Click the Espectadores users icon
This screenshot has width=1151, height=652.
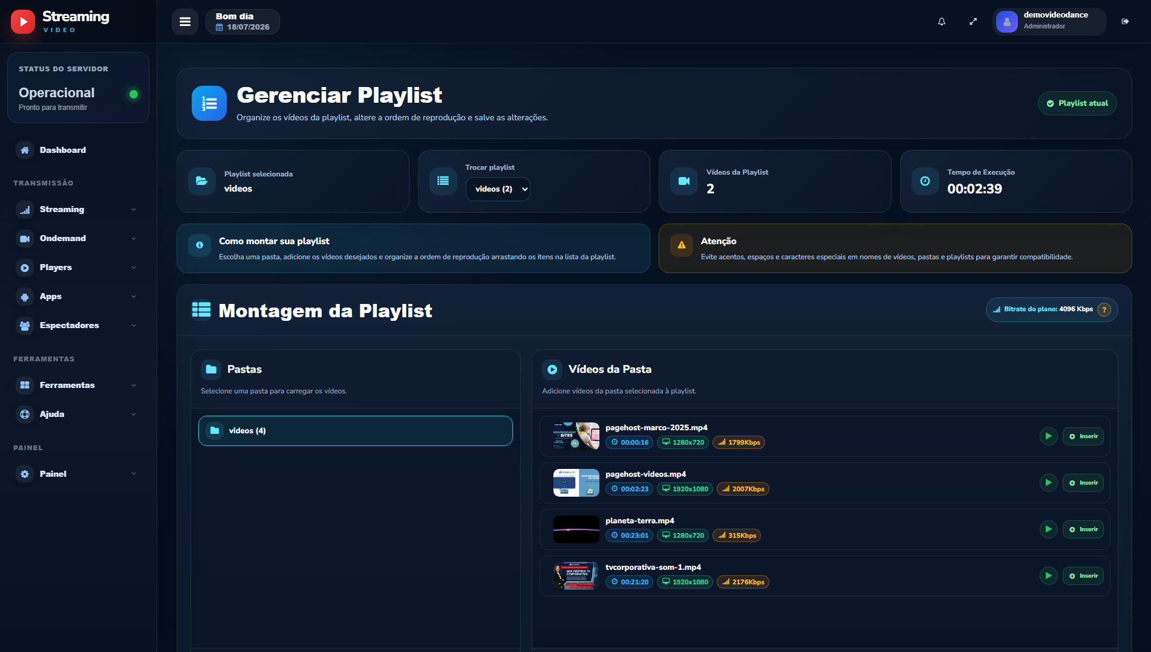pyautogui.click(x=25, y=325)
